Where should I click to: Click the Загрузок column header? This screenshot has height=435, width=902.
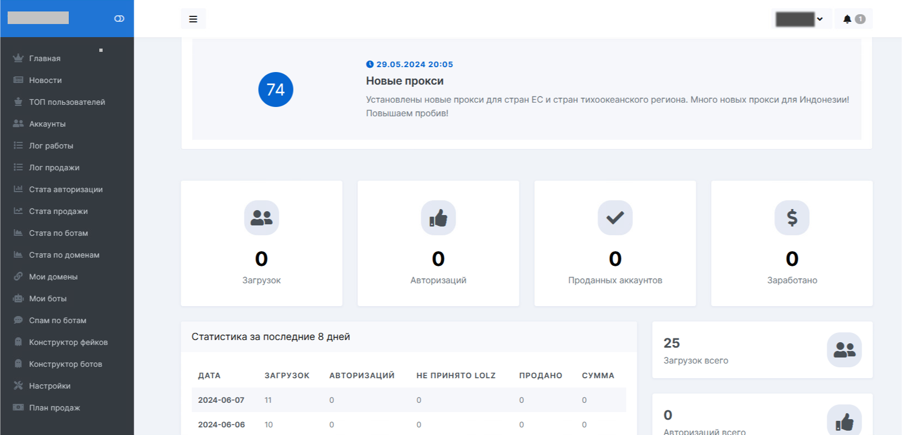(286, 376)
